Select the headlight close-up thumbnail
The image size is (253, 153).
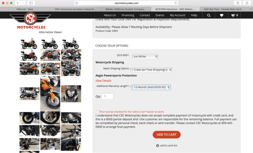pos(71,94)
